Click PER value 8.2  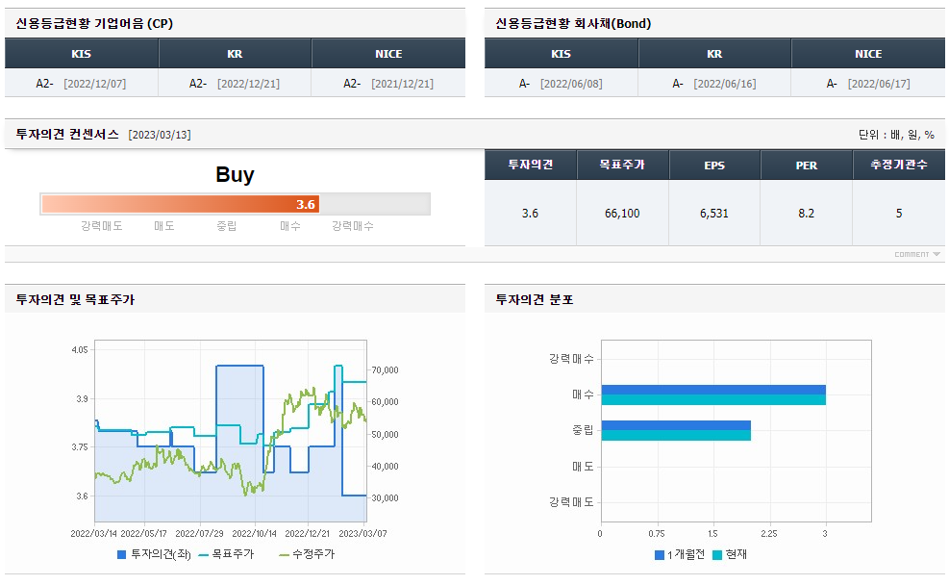tap(806, 214)
